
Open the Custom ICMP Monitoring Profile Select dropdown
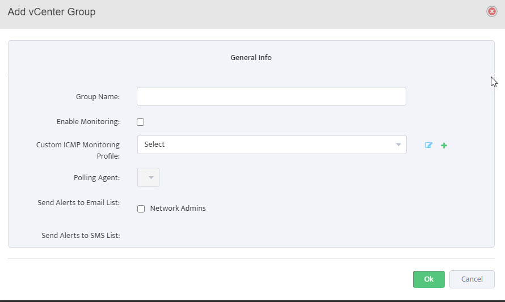click(272, 144)
